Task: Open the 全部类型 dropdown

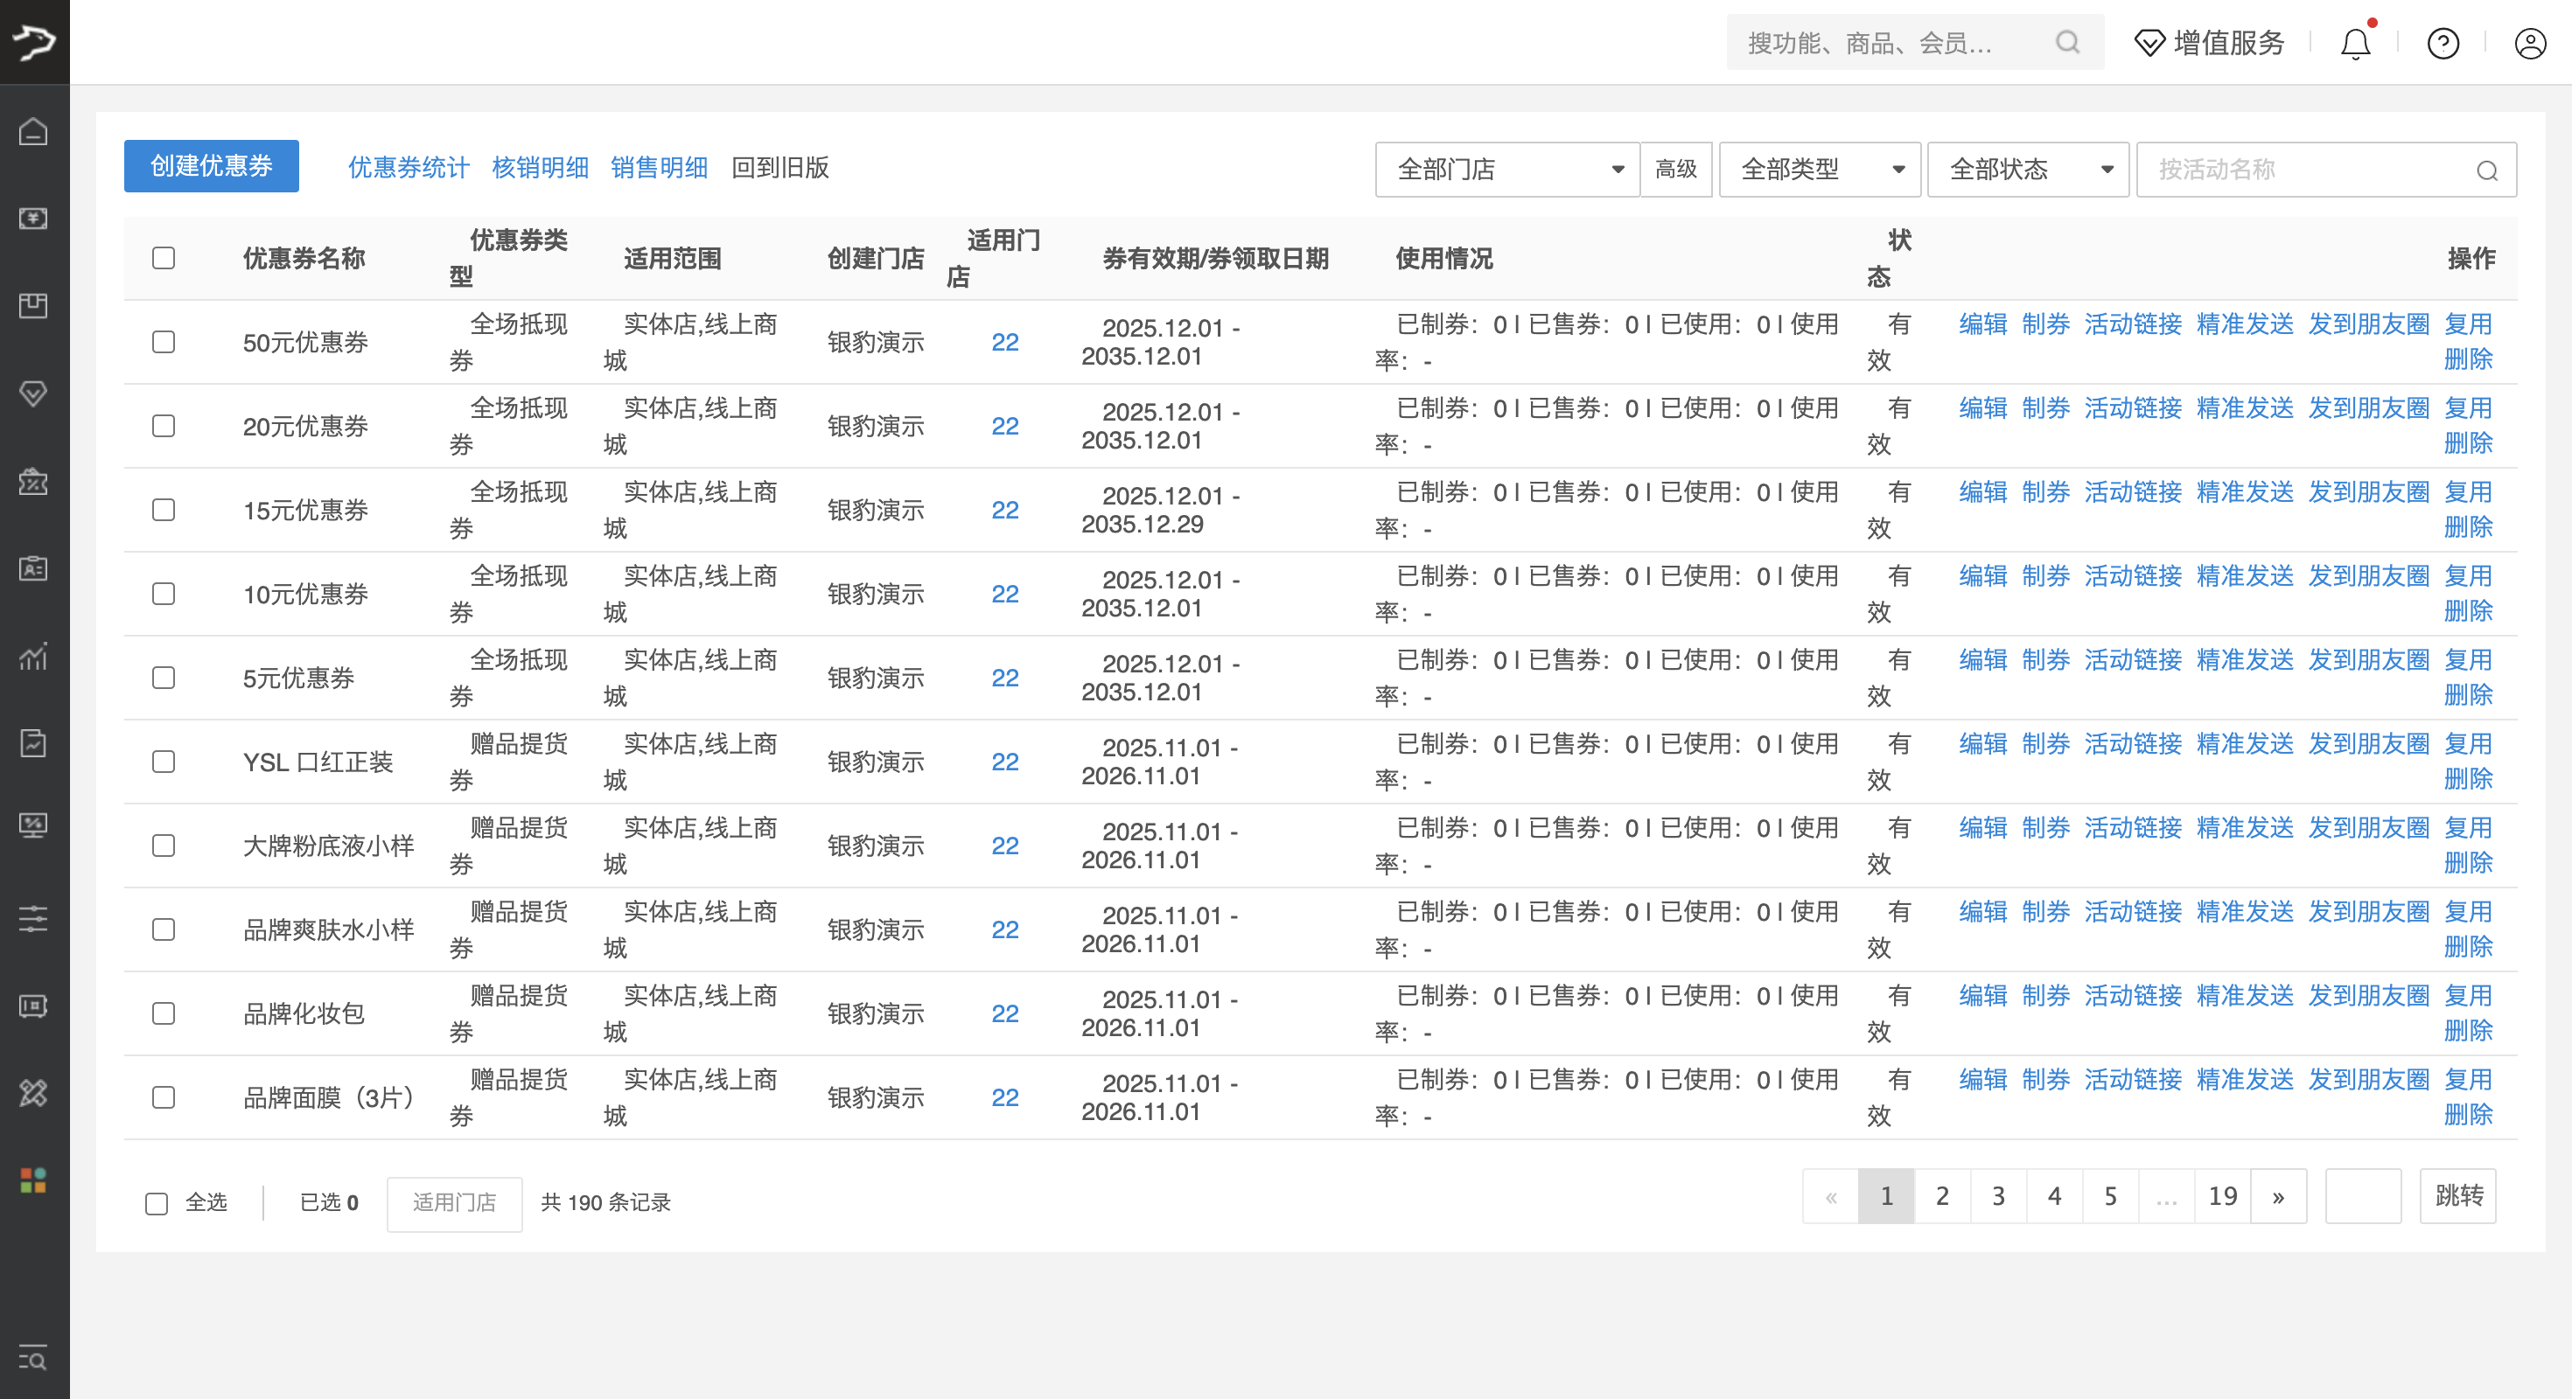Action: [1819, 170]
